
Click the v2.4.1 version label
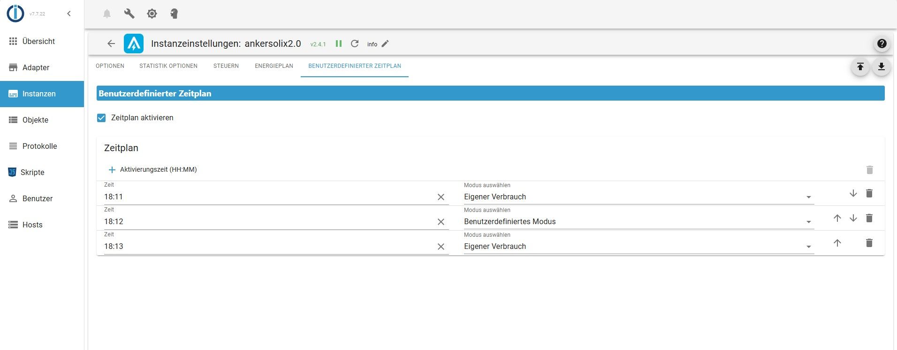[318, 44]
